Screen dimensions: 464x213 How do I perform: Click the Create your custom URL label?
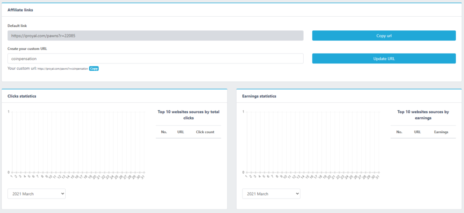coord(27,48)
